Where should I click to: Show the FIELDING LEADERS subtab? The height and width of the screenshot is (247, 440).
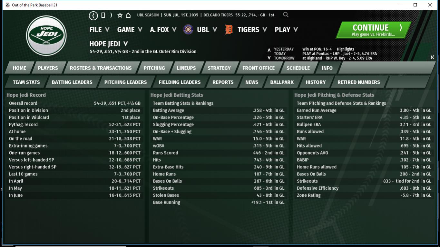point(180,82)
